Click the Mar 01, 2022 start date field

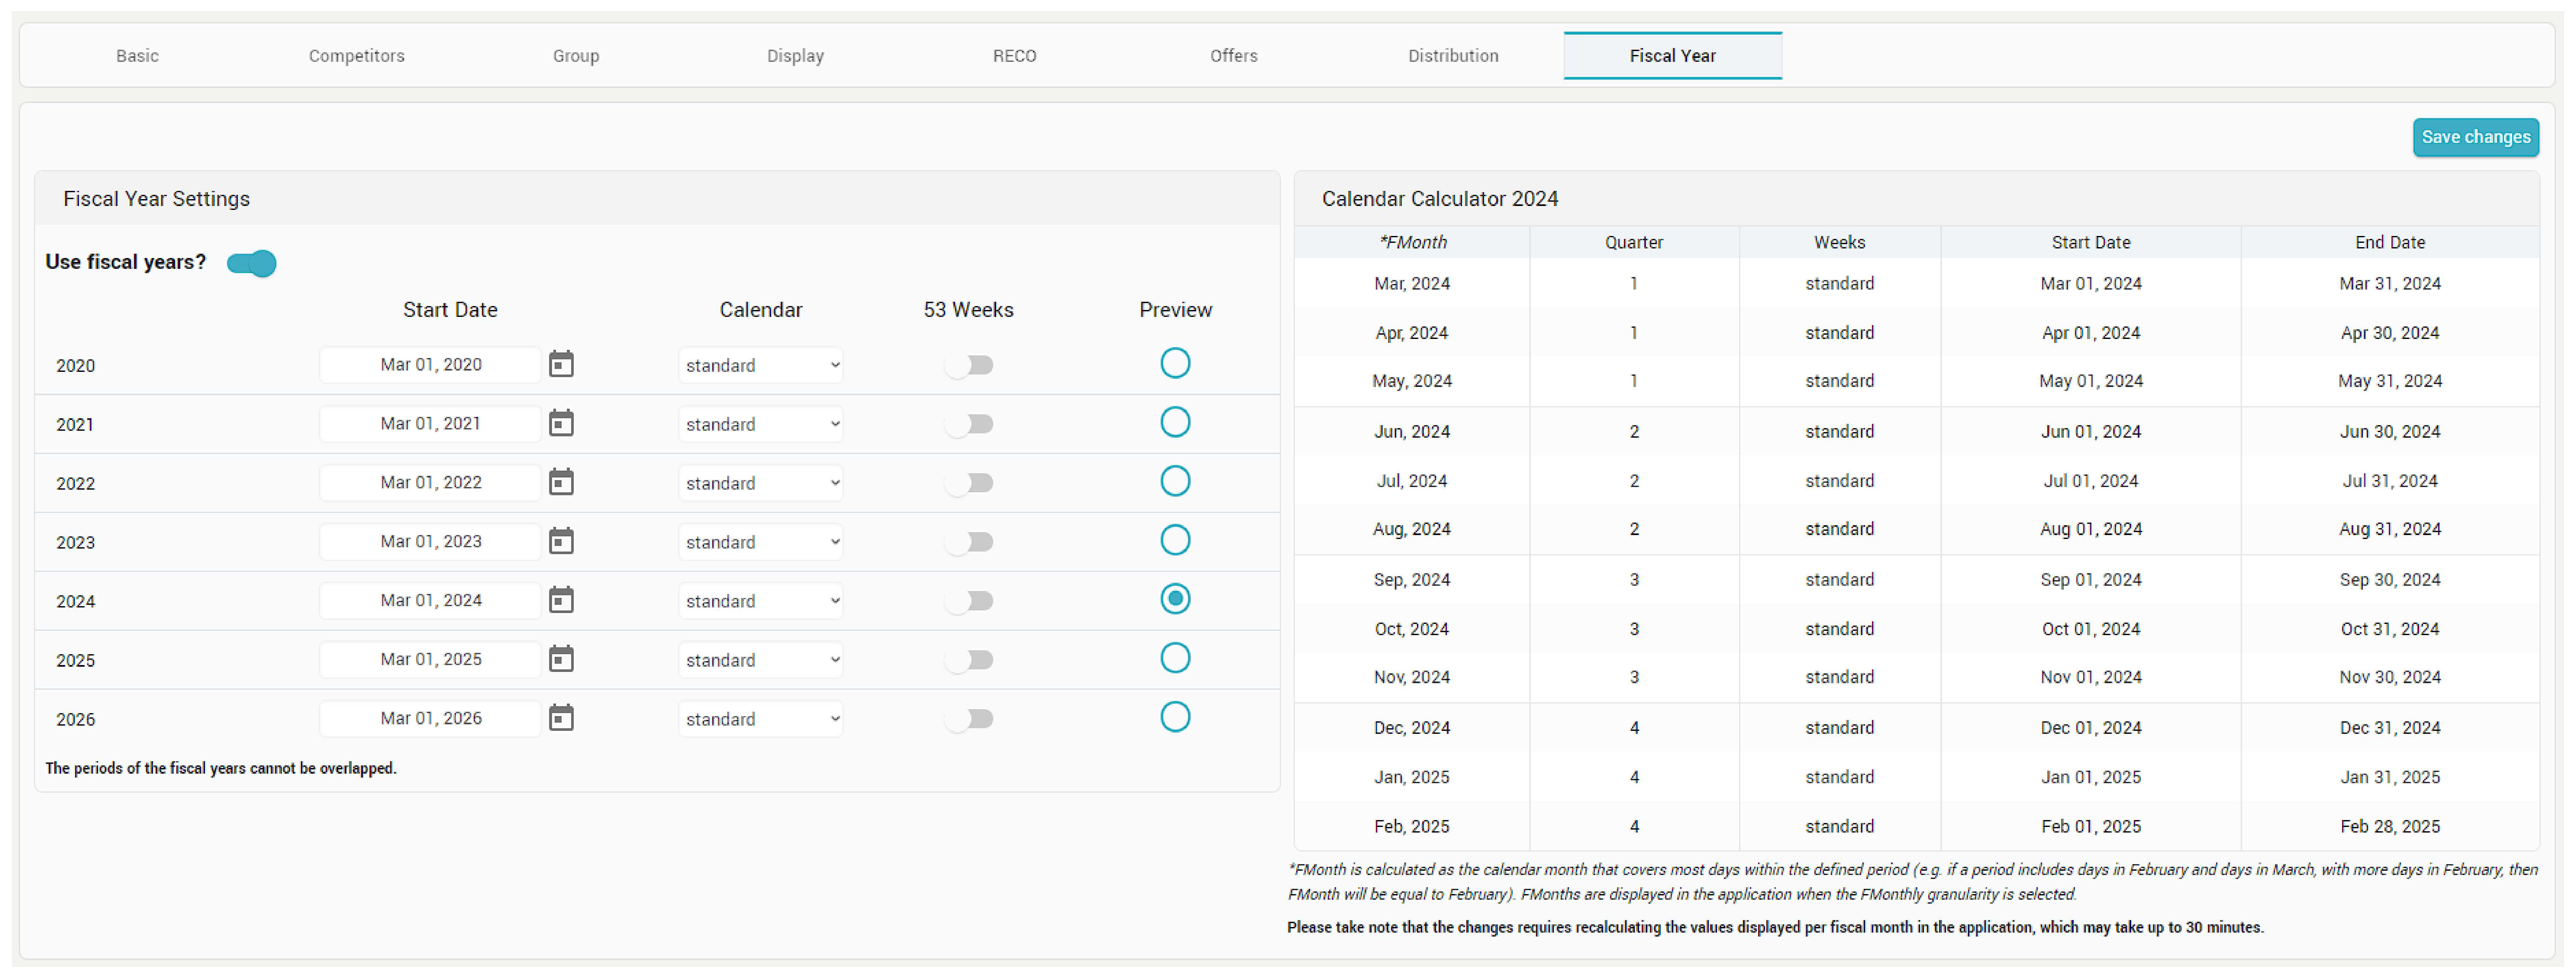[x=430, y=483]
